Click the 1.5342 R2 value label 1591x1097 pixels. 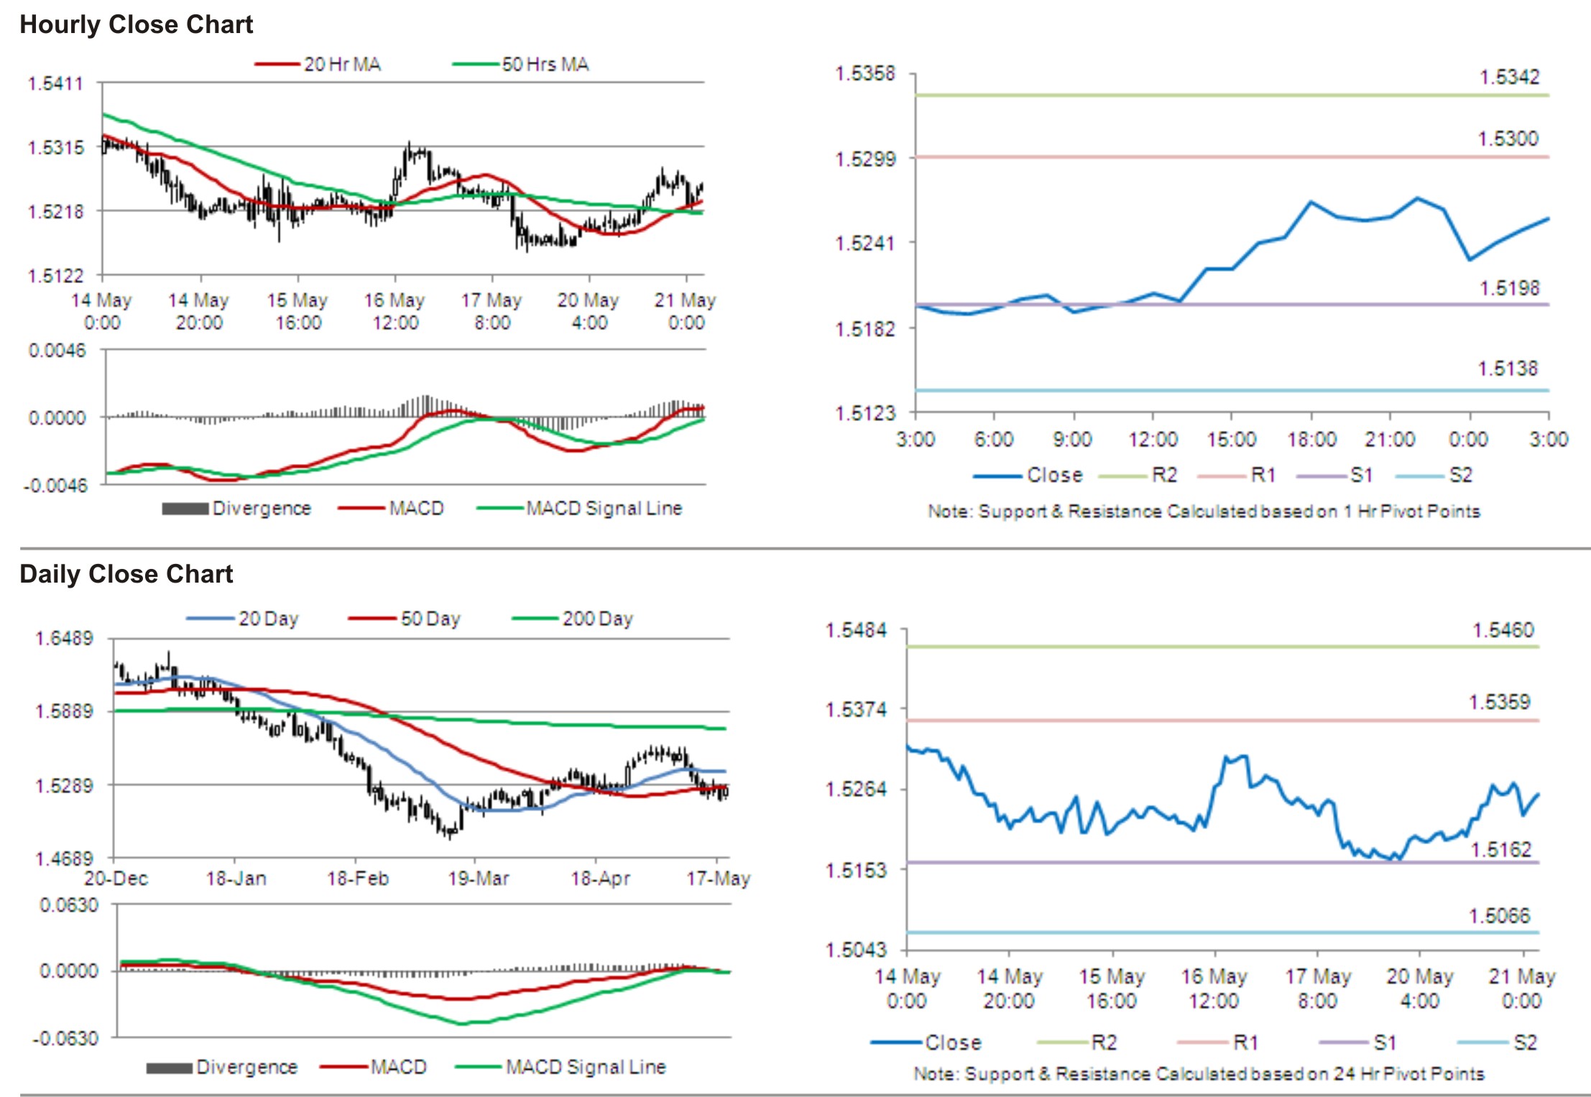[1509, 77]
